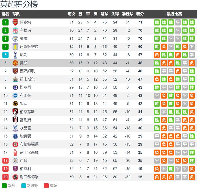Select the Tottenham (热刺) crest
The height and width of the screenshot is (190, 197).
(x=15, y=55)
